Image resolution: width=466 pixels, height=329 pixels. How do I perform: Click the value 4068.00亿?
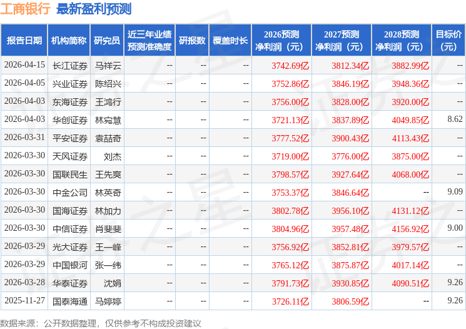click(x=410, y=175)
